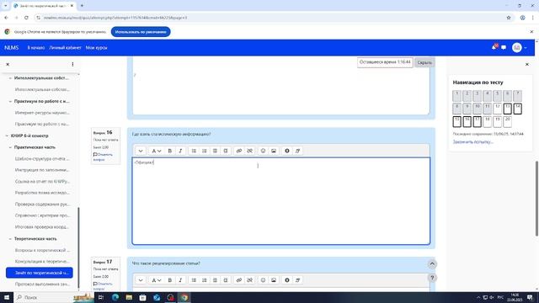Open font style dropdown in question 16 editor
The width and height of the screenshot is (539, 303).
157,151
